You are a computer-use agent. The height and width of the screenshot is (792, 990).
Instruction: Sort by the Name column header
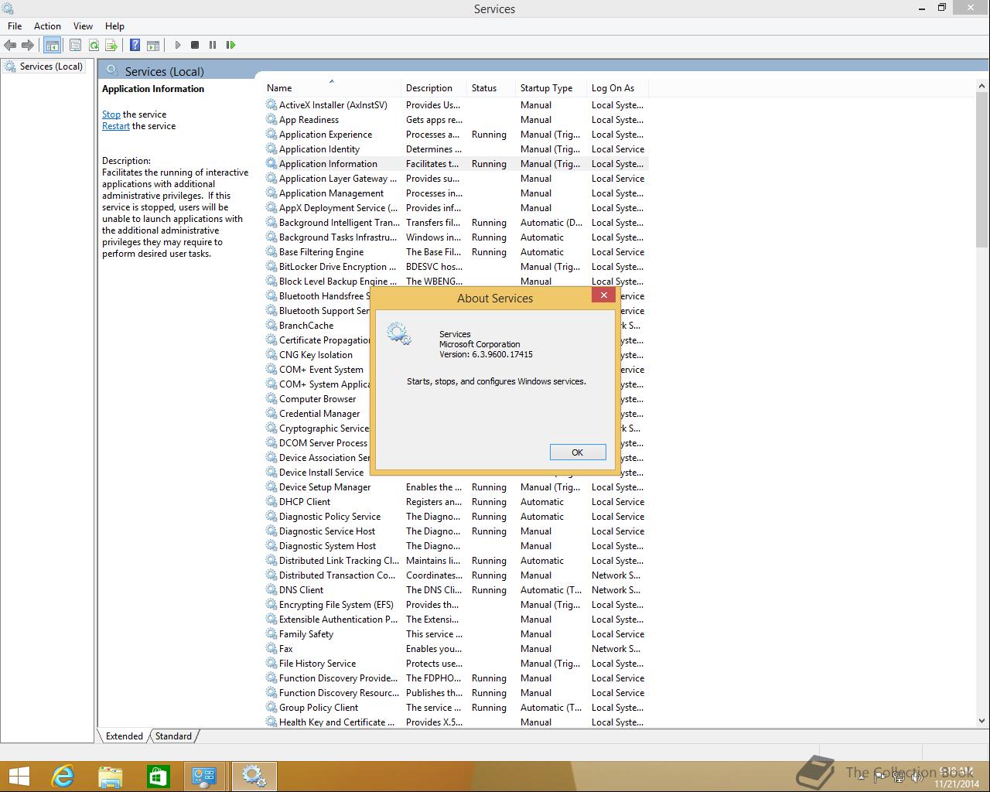(333, 88)
